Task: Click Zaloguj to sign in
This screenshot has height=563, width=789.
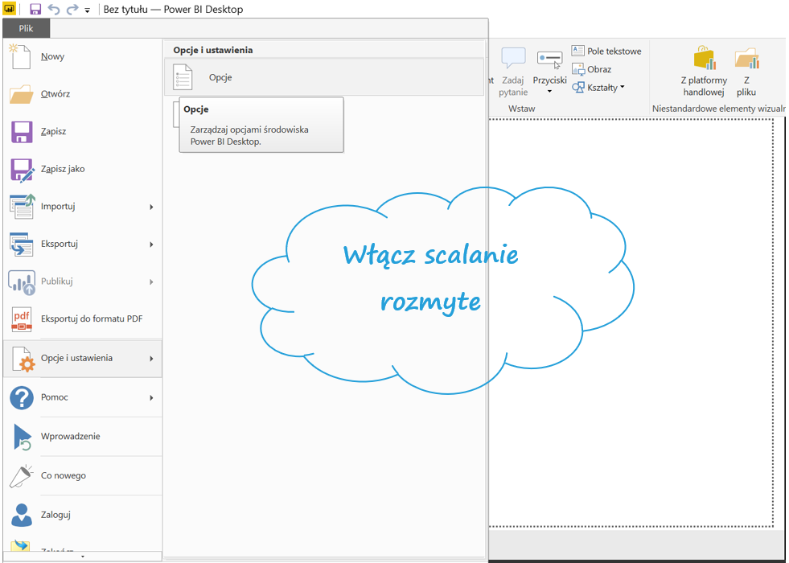Action: (55, 514)
